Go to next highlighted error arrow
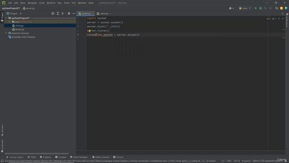Screen dimensions: 289x163 (x=283, y=19)
